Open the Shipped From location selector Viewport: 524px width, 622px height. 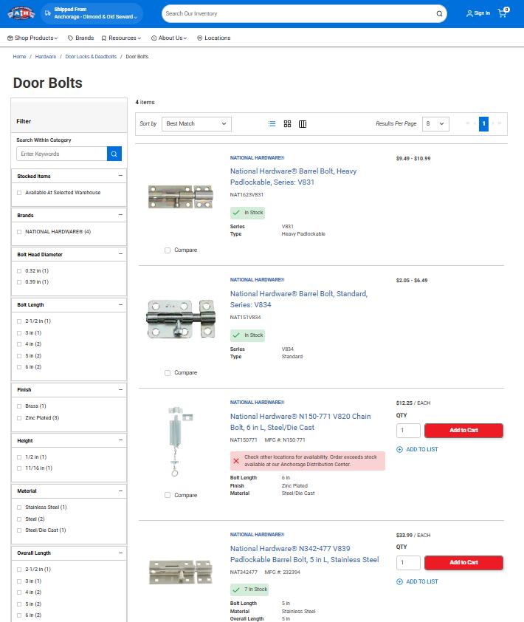(92, 13)
